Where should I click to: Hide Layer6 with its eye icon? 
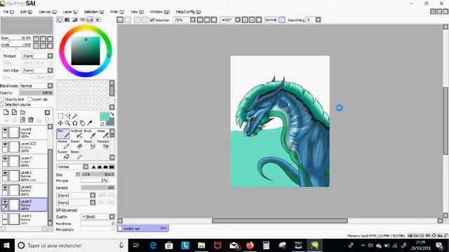point(5,187)
